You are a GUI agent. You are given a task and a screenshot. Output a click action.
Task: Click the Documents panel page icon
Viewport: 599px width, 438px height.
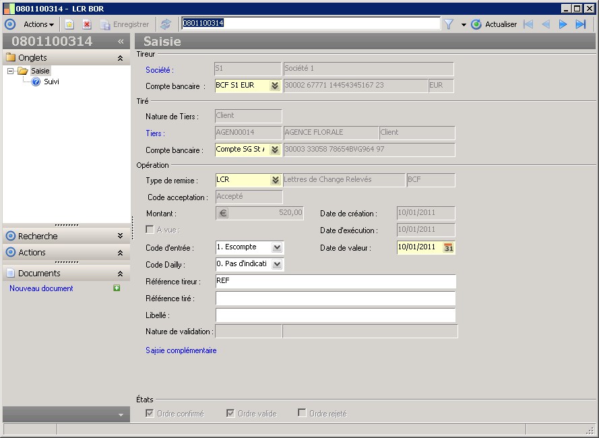point(11,274)
